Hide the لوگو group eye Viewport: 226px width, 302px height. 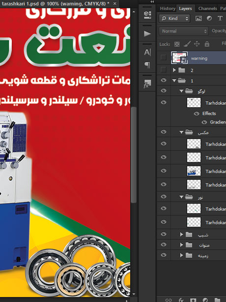coord(164,91)
